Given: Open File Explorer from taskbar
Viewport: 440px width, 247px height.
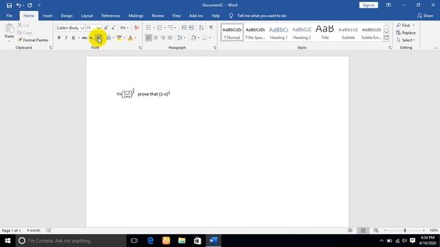Looking at the screenshot, I should pos(181,241).
